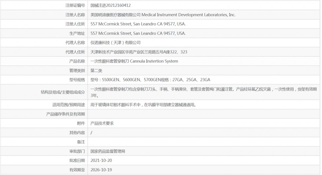
Task: Select the 附件 label
Action: click(81, 123)
